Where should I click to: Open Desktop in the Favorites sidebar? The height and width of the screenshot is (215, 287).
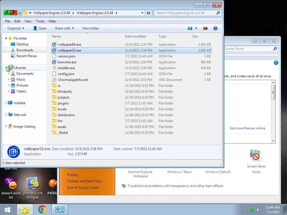[x=22, y=44]
